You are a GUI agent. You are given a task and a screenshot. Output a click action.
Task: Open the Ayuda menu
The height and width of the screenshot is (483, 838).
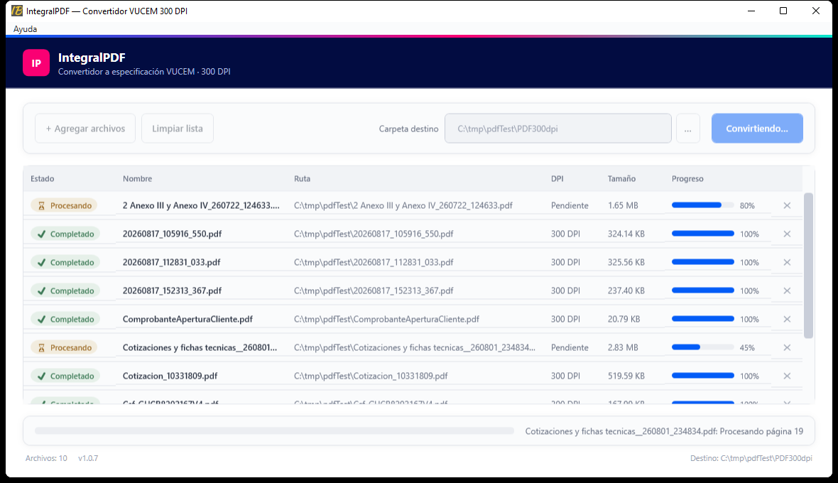pyautogui.click(x=25, y=29)
